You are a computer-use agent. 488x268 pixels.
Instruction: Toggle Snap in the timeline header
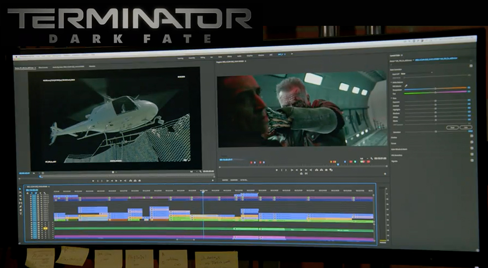click(x=32, y=193)
